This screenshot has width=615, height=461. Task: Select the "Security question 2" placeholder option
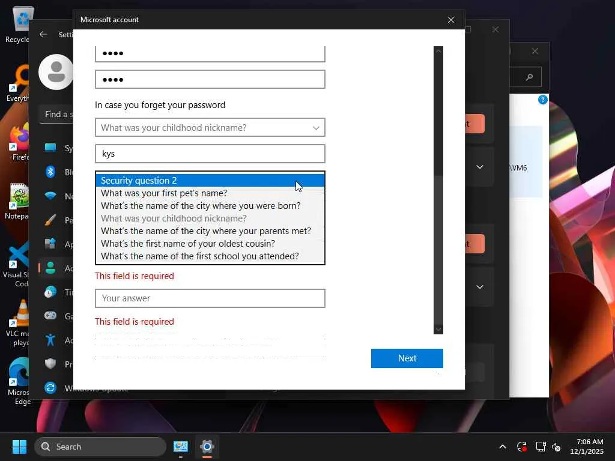(210, 180)
